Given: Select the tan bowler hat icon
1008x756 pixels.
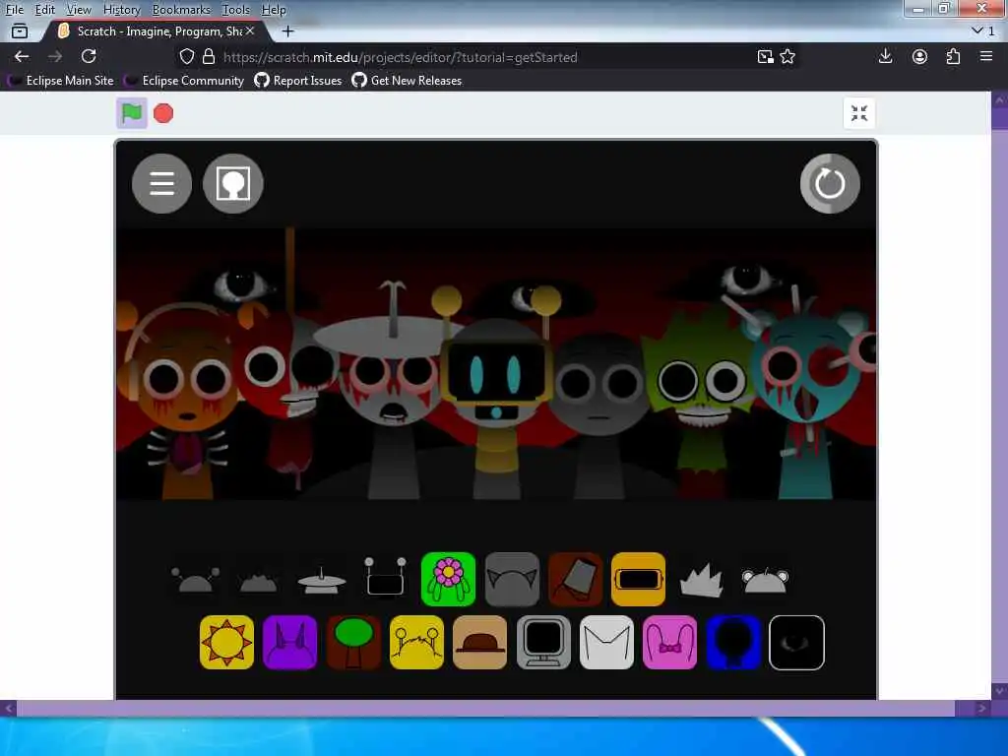Looking at the screenshot, I should 479,642.
